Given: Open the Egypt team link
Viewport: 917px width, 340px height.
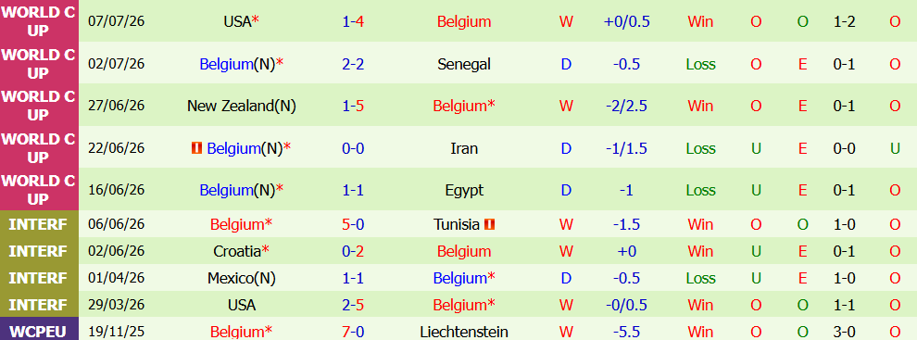Looking at the screenshot, I should pyautogui.click(x=464, y=190).
